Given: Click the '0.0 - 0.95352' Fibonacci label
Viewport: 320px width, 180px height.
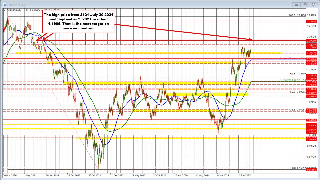Looking at the screenshot, I should pos(298,168).
